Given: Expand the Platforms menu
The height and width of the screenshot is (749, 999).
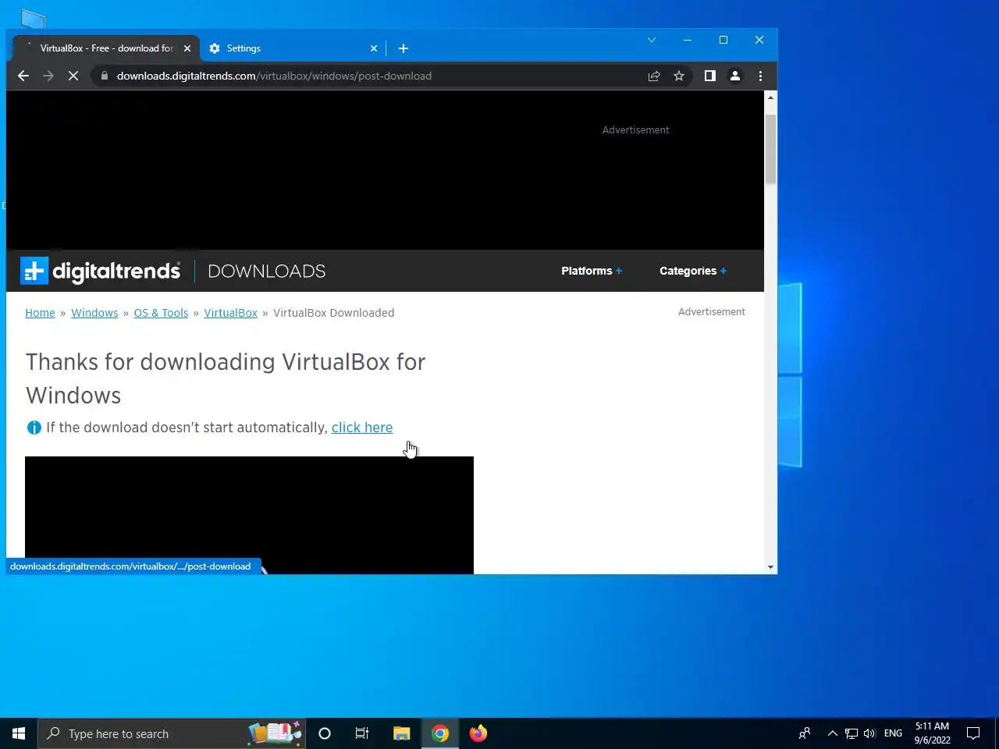Looking at the screenshot, I should 592,271.
